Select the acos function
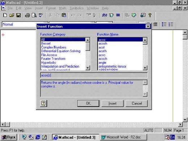Screen dimensions: 188x141 pos(120,40)
